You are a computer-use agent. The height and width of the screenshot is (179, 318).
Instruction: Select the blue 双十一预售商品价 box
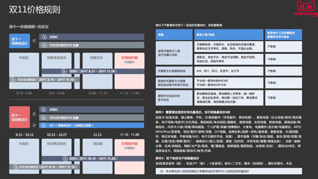(x=19, y=41)
